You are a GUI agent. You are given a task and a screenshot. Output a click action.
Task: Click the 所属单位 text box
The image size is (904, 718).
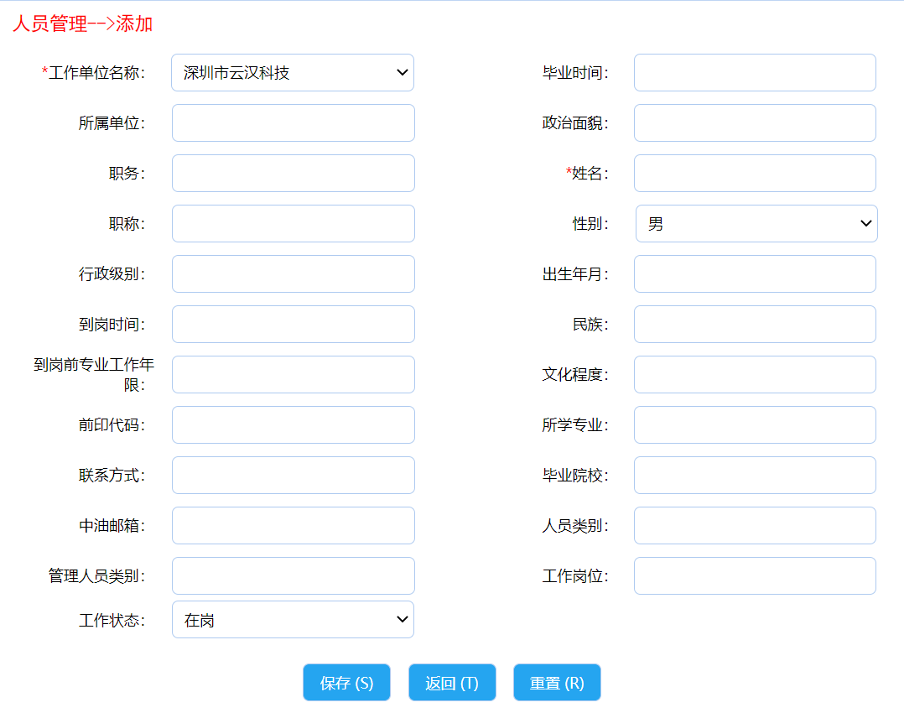tap(293, 123)
